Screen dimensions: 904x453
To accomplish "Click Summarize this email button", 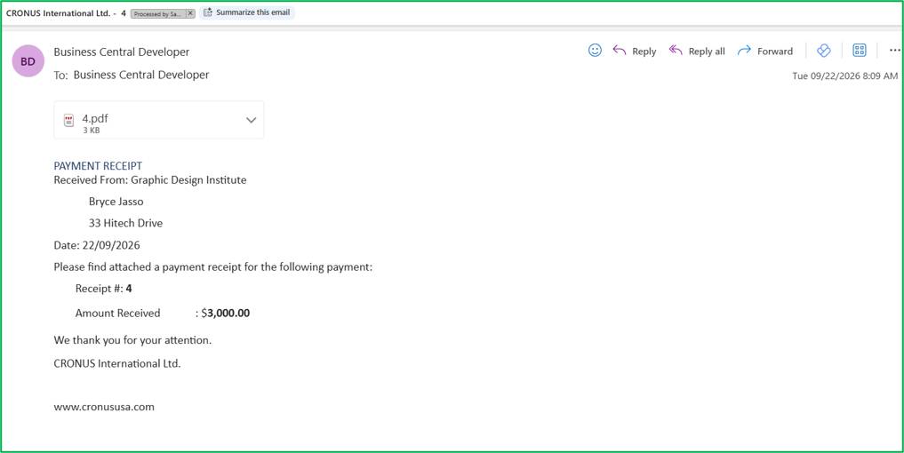I will pyautogui.click(x=247, y=12).
